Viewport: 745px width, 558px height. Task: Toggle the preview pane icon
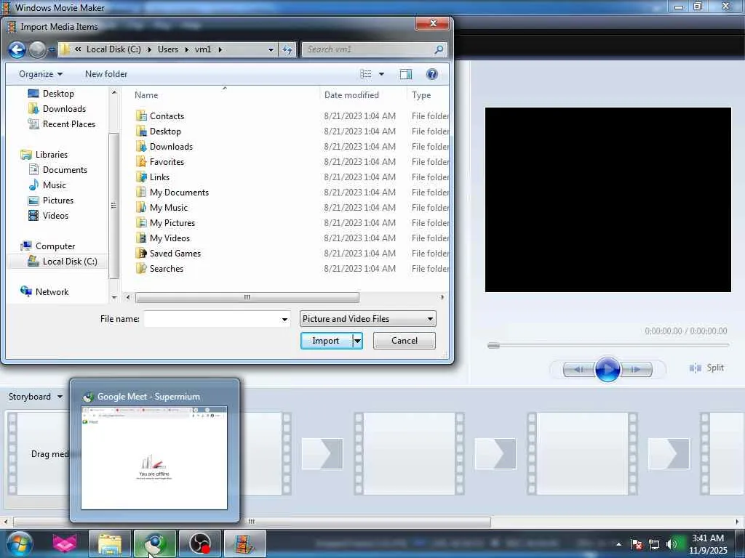click(406, 74)
